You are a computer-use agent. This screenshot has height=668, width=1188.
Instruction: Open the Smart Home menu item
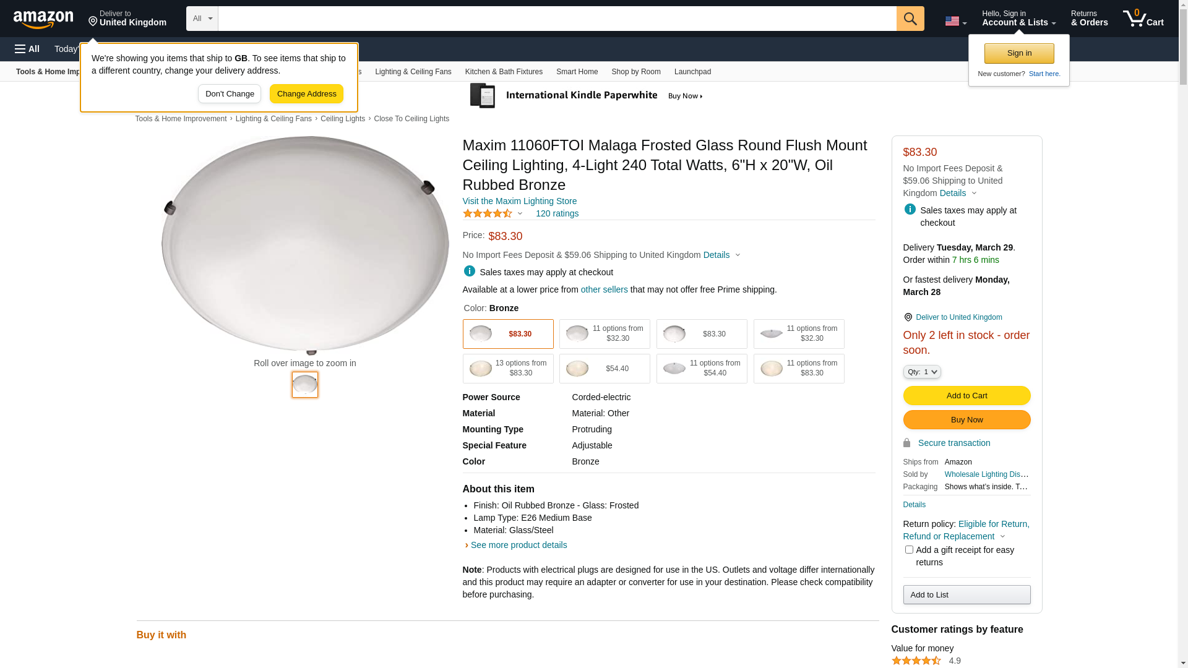click(577, 72)
